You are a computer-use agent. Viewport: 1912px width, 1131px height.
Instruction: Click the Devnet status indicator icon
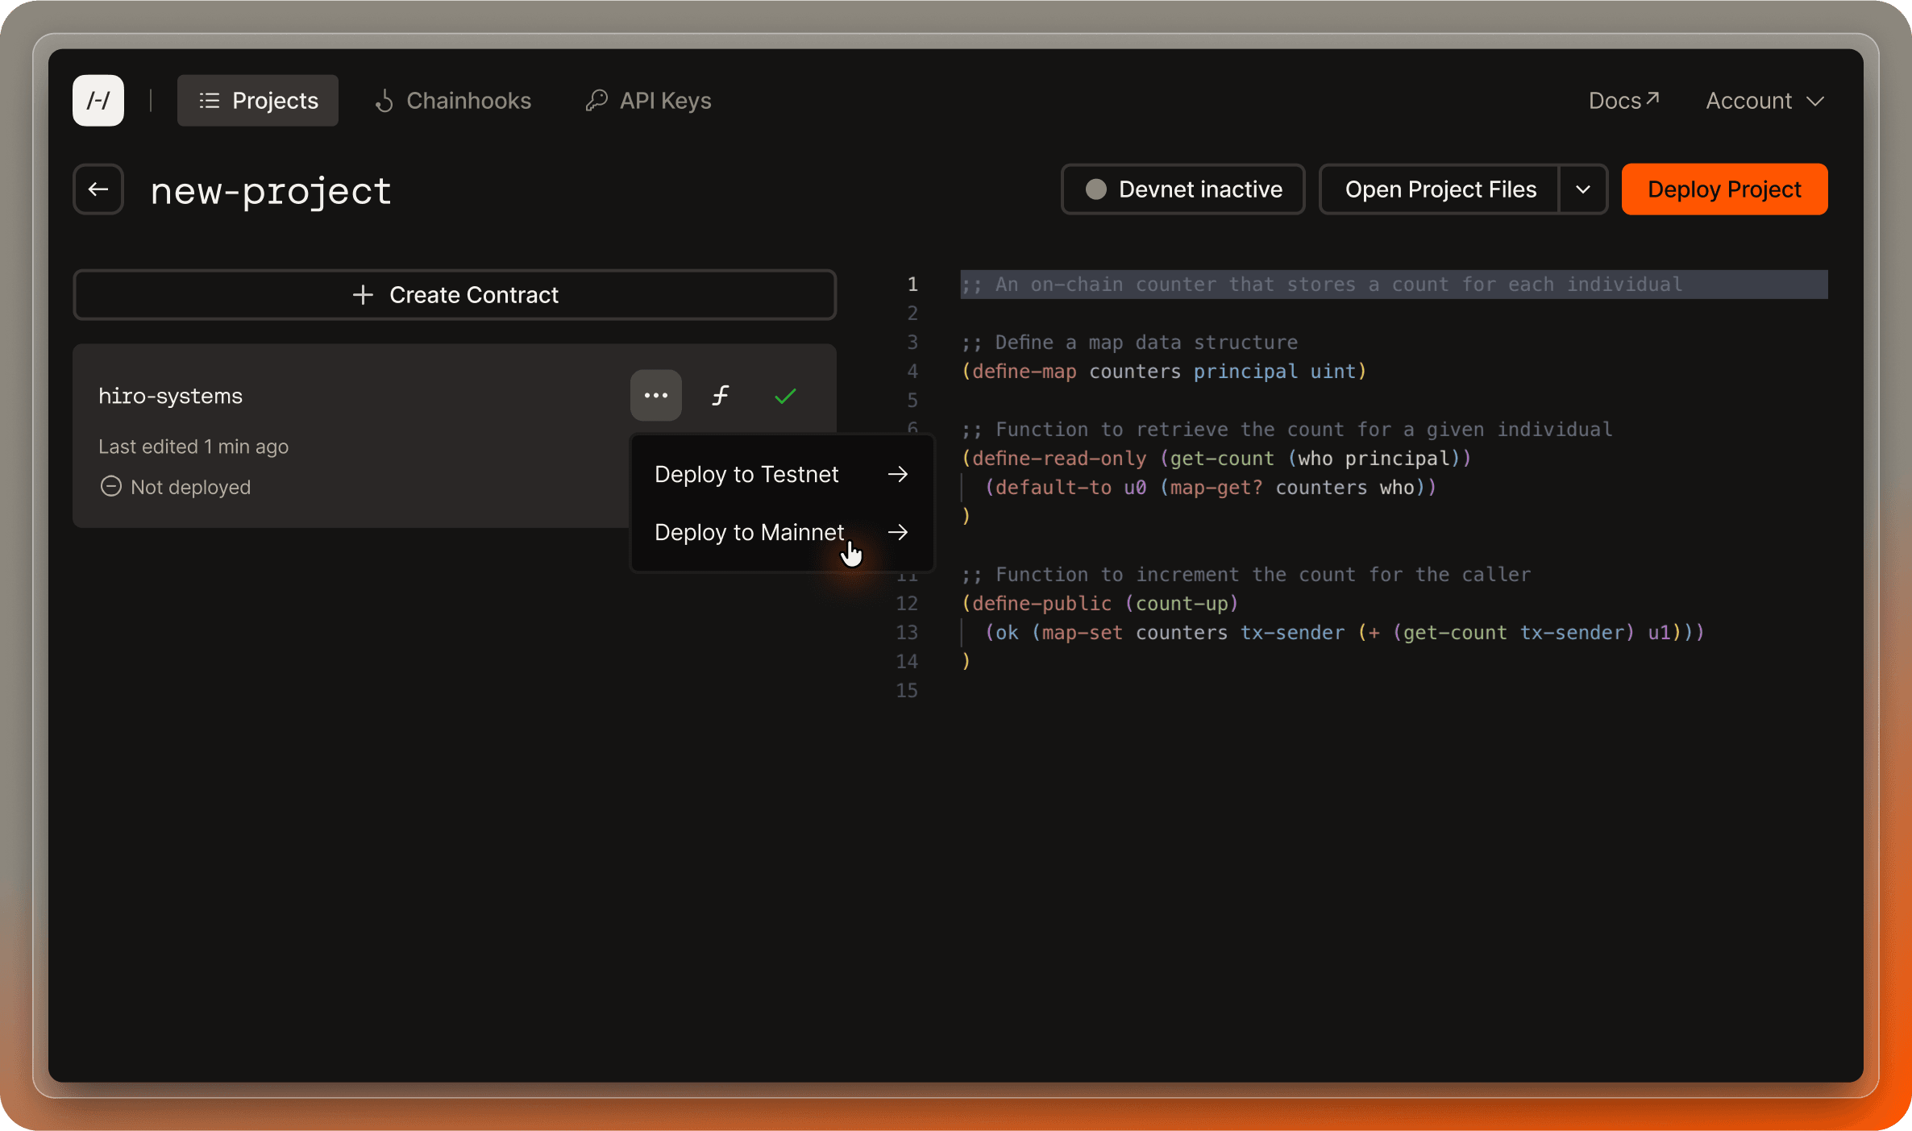[x=1098, y=190]
